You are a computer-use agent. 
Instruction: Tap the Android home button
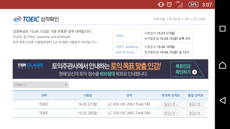point(222,65)
